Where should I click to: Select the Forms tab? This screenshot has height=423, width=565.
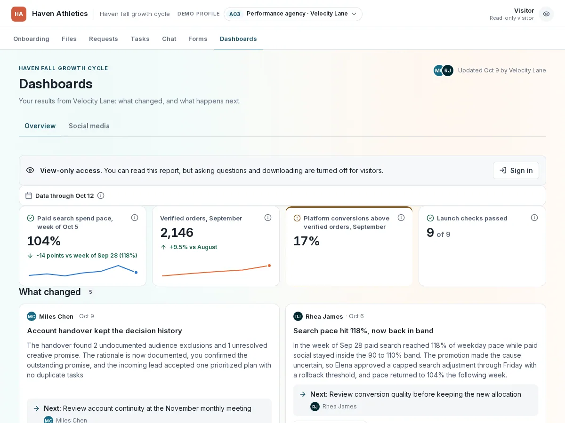pyautogui.click(x=198, y=39)
